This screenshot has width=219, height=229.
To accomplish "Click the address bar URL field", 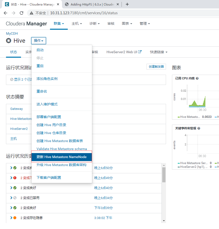I will click(84, 13).
